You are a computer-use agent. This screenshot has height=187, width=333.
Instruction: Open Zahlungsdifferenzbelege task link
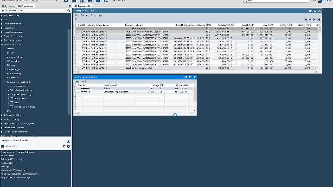point(12,159)
